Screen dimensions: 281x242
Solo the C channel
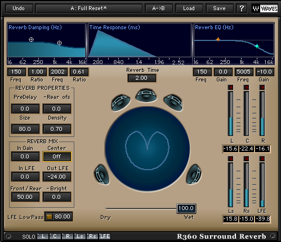click(x=55, y=236)
